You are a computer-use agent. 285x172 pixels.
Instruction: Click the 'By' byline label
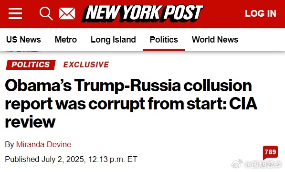pyautogui.click(x=10, y=145)
